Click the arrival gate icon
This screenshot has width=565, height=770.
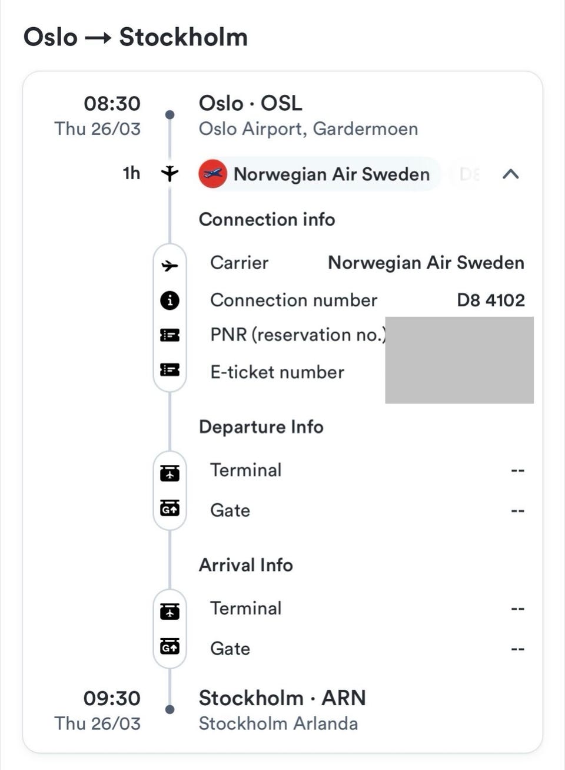pos(169,646)
